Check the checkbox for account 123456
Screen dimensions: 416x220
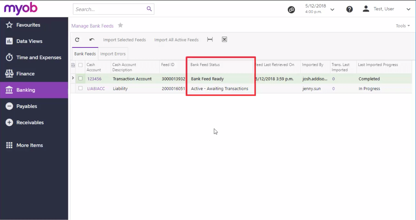click(80, 78)
